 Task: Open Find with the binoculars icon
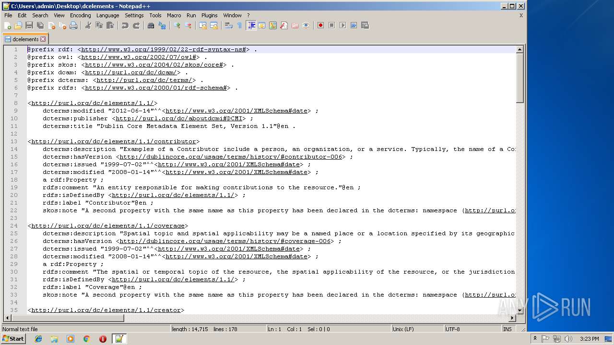tap(151, 25)
